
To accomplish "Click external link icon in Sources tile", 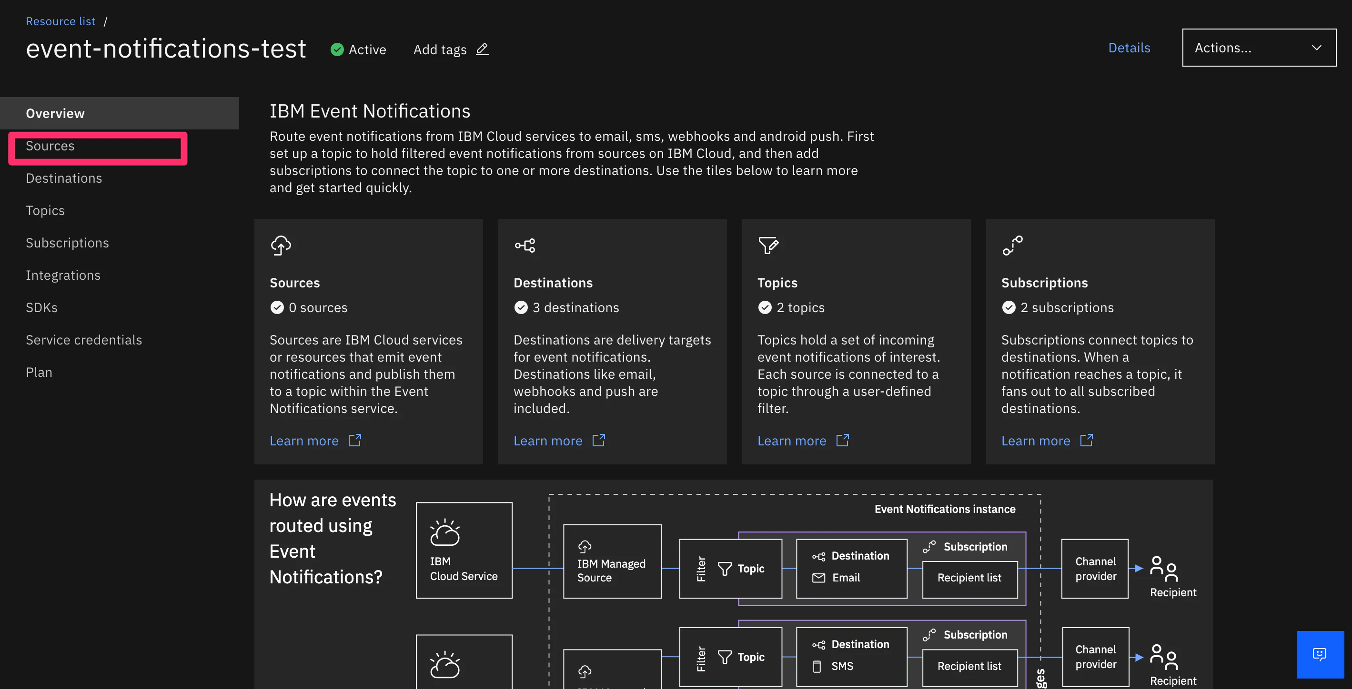I will click(x=355, y=441).
